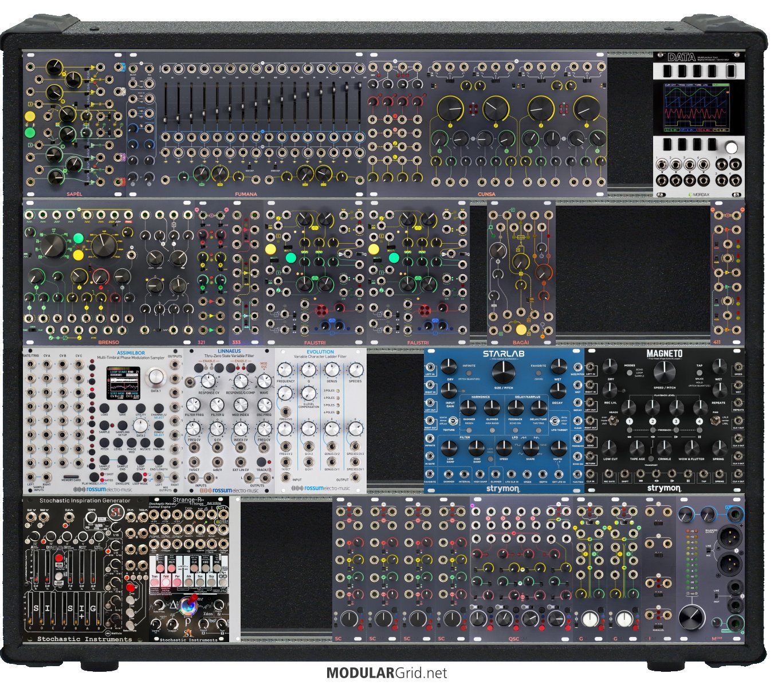Select the BAGÀI module

click(521, 272)
